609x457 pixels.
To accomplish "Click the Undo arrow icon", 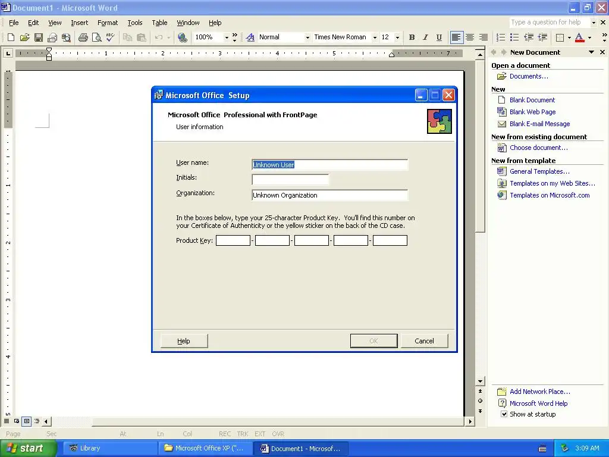I will (x=158, y=37).
